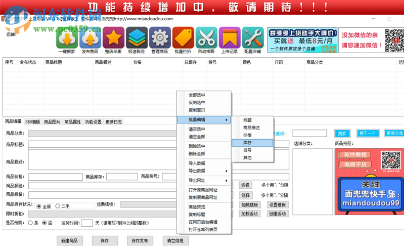Select 全新 radio button

click(x=39, y=206)
